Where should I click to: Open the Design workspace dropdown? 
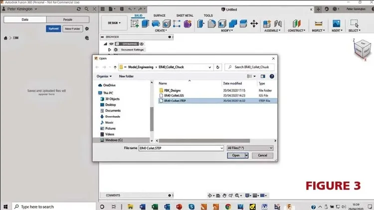(114, 23)
